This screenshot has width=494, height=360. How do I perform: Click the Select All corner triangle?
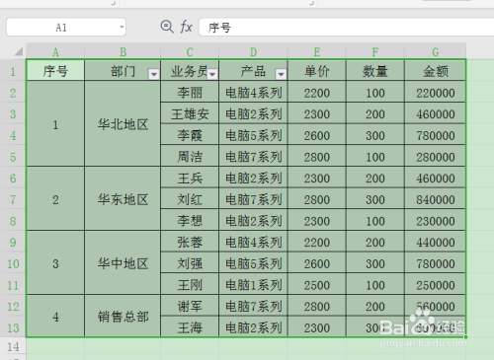19,51
